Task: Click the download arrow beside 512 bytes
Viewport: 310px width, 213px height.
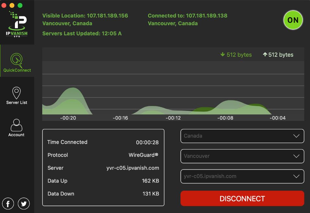Action: (x=223, y=54)
